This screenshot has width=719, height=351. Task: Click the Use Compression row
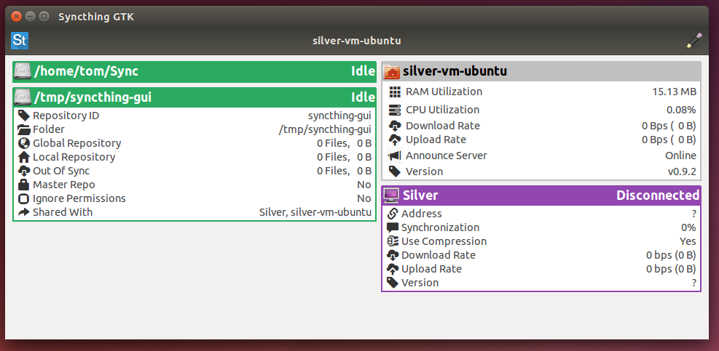tap(541, 241)
